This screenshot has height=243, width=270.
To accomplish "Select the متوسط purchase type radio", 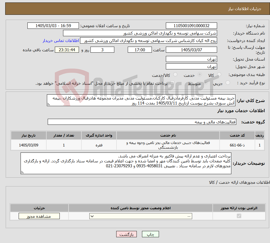I will (206, 83).
